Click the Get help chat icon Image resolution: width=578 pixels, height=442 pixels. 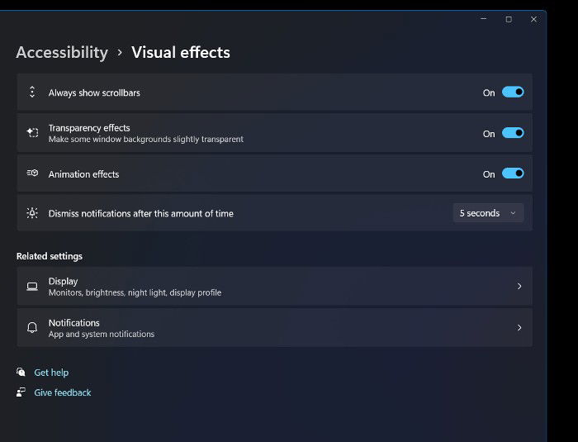(x=21, y=372)
